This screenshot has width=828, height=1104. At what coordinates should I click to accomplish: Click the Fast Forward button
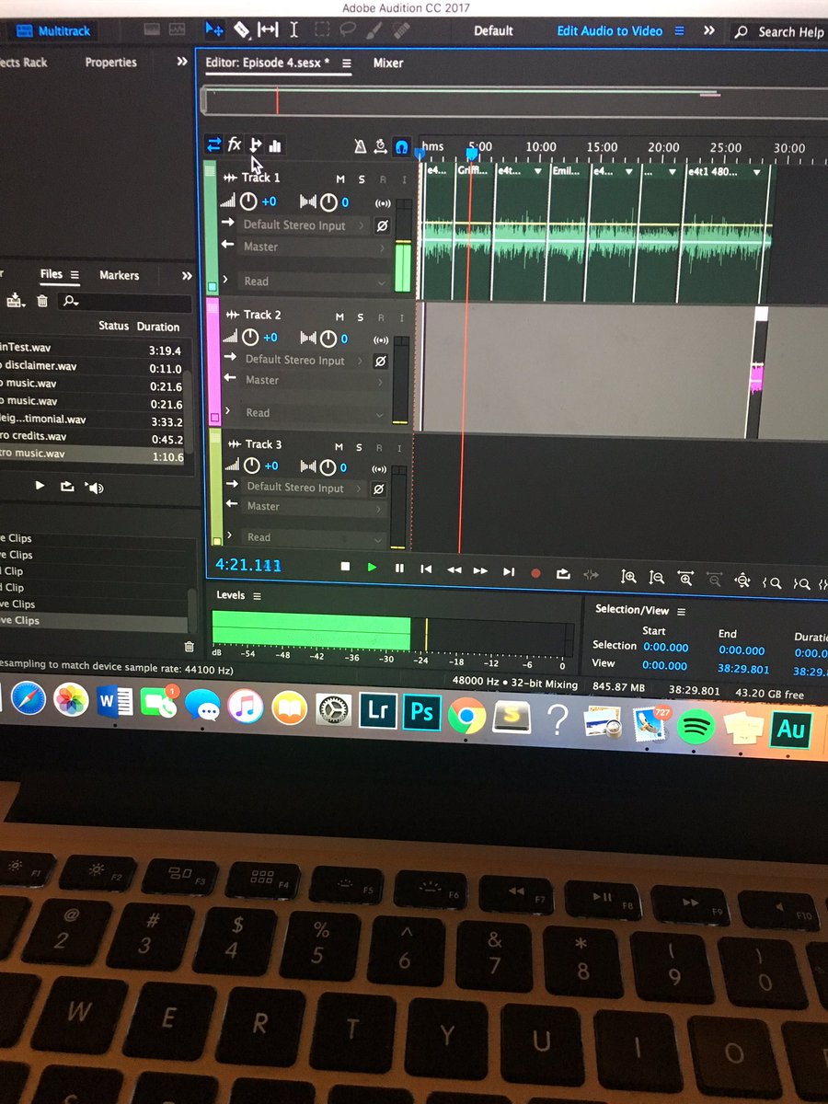(480, 571)
